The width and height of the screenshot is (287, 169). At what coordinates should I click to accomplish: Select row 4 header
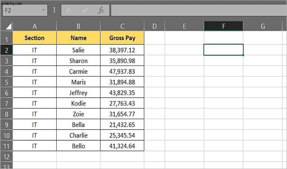point(6,71)
